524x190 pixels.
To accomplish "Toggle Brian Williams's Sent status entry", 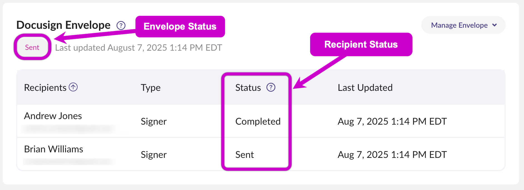I will tap(244, 154).
